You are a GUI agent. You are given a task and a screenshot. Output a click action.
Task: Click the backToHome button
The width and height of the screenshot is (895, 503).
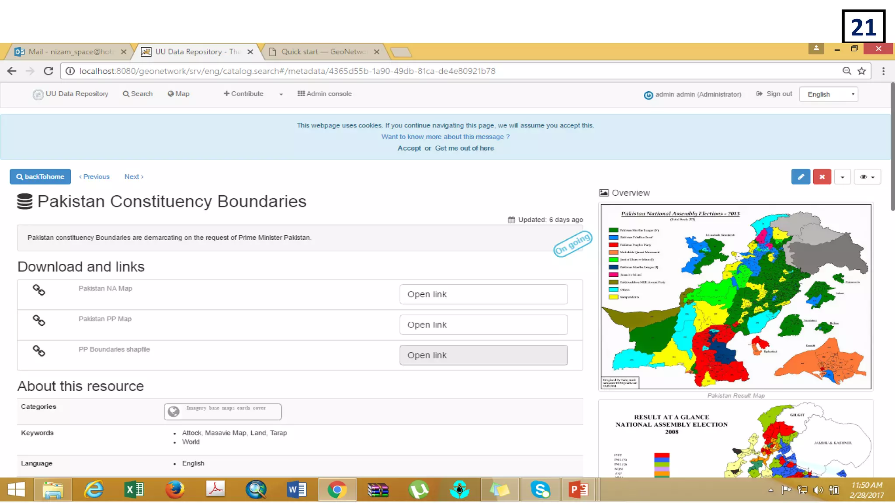pos(40,177)
